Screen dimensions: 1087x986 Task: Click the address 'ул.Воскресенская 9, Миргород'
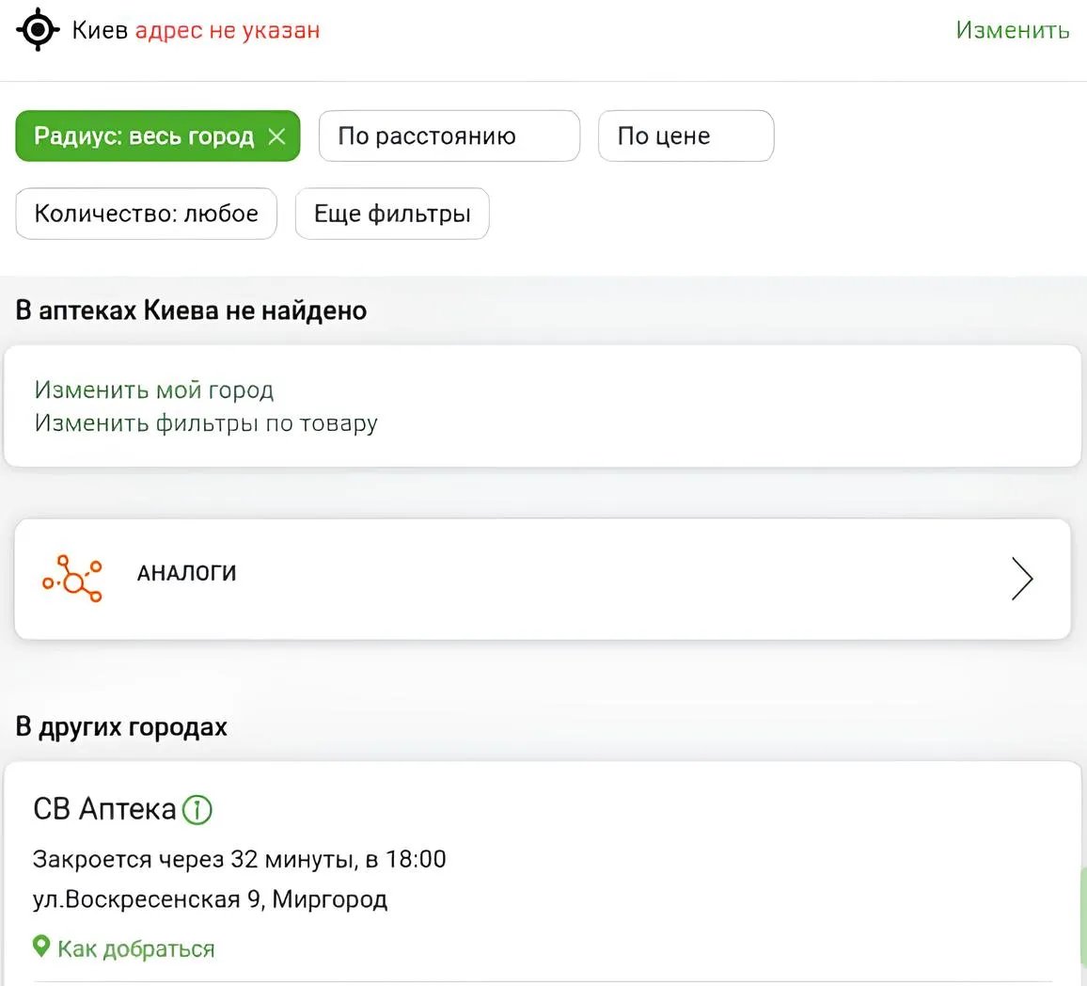pos(210,899)
